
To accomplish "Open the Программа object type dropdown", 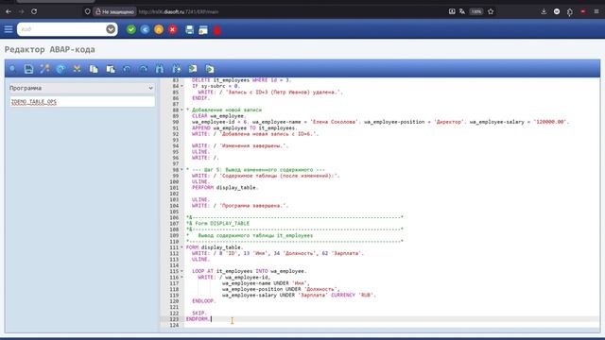I will [81, 88].
